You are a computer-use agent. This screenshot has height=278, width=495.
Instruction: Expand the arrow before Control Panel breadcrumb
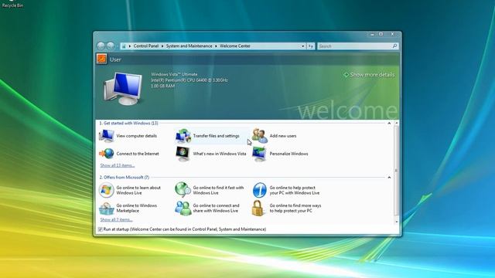(130, 46)
